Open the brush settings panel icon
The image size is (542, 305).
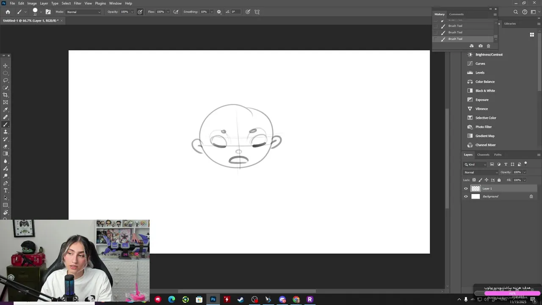click(48, 12)
